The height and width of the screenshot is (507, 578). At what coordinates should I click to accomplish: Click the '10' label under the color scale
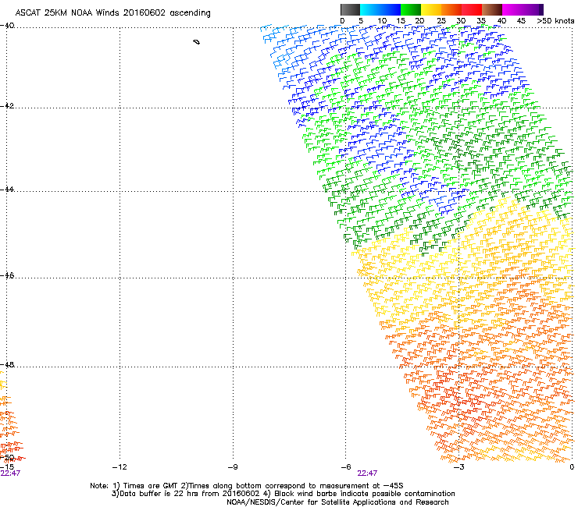382,20
